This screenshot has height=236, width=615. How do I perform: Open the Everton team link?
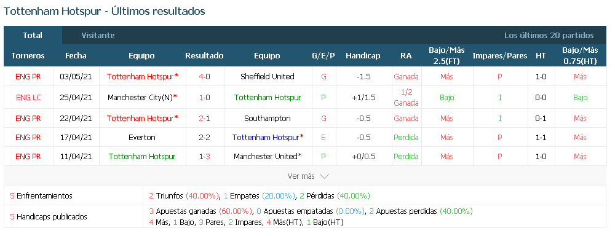(x=142, y=138)
